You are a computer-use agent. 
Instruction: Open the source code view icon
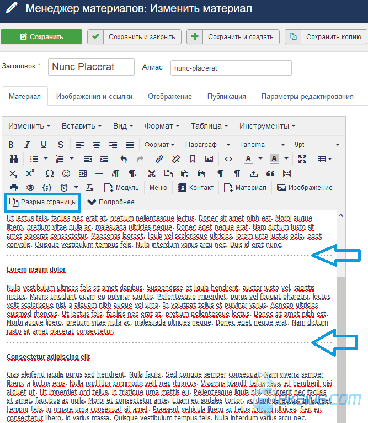pos(228,159)
